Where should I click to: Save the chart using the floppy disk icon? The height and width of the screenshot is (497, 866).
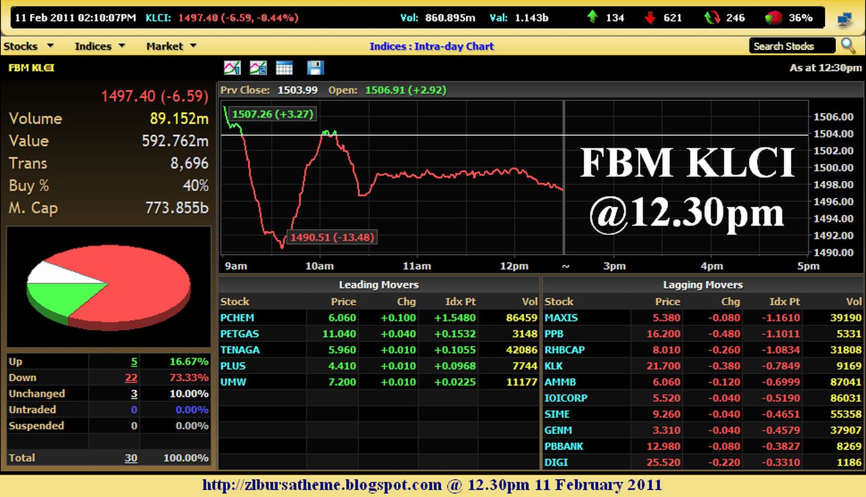(314, 68)
